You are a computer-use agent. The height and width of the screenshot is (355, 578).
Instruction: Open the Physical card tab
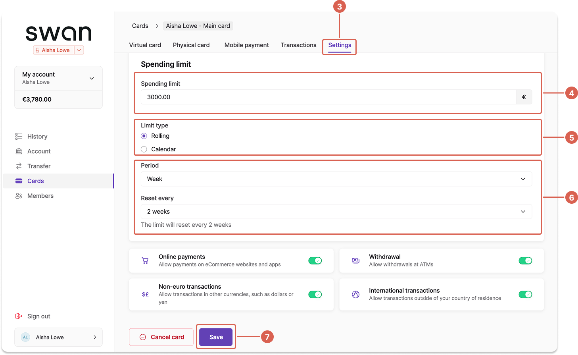(191, 45)
